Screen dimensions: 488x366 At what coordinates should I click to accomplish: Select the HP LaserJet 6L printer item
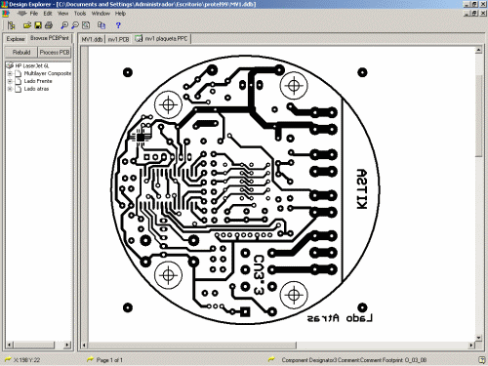(x=32, y=65)
